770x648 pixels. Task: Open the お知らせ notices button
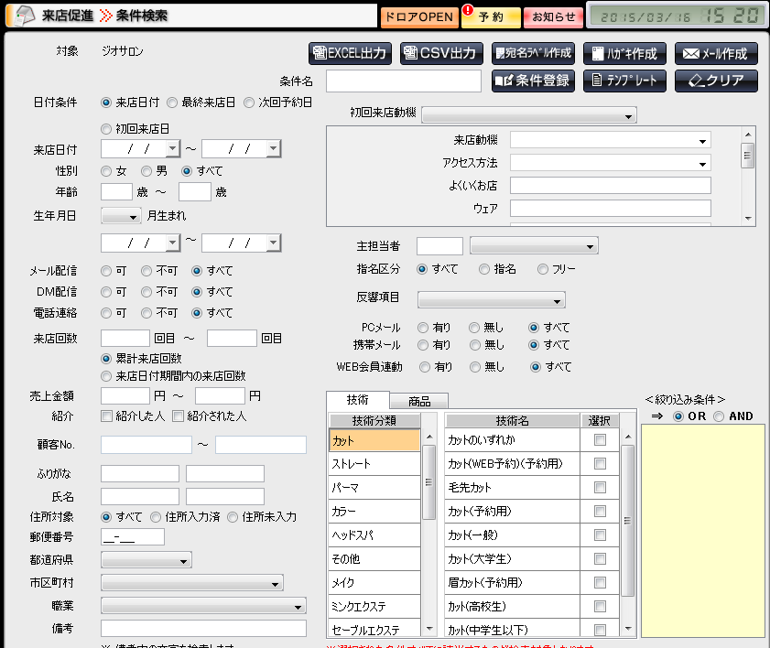[555, 16]
